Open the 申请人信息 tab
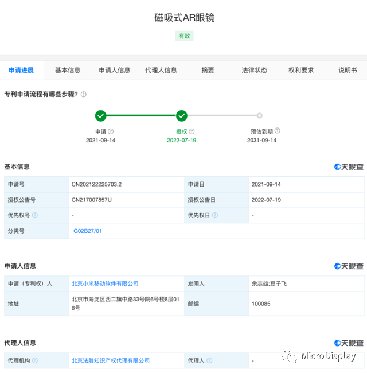 pyautogui.click(x=115, y=70)
